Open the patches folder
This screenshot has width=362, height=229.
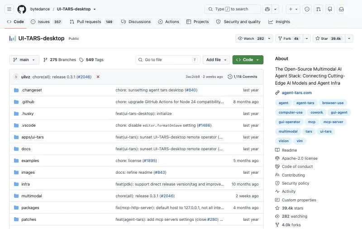(x=29, y=219)
